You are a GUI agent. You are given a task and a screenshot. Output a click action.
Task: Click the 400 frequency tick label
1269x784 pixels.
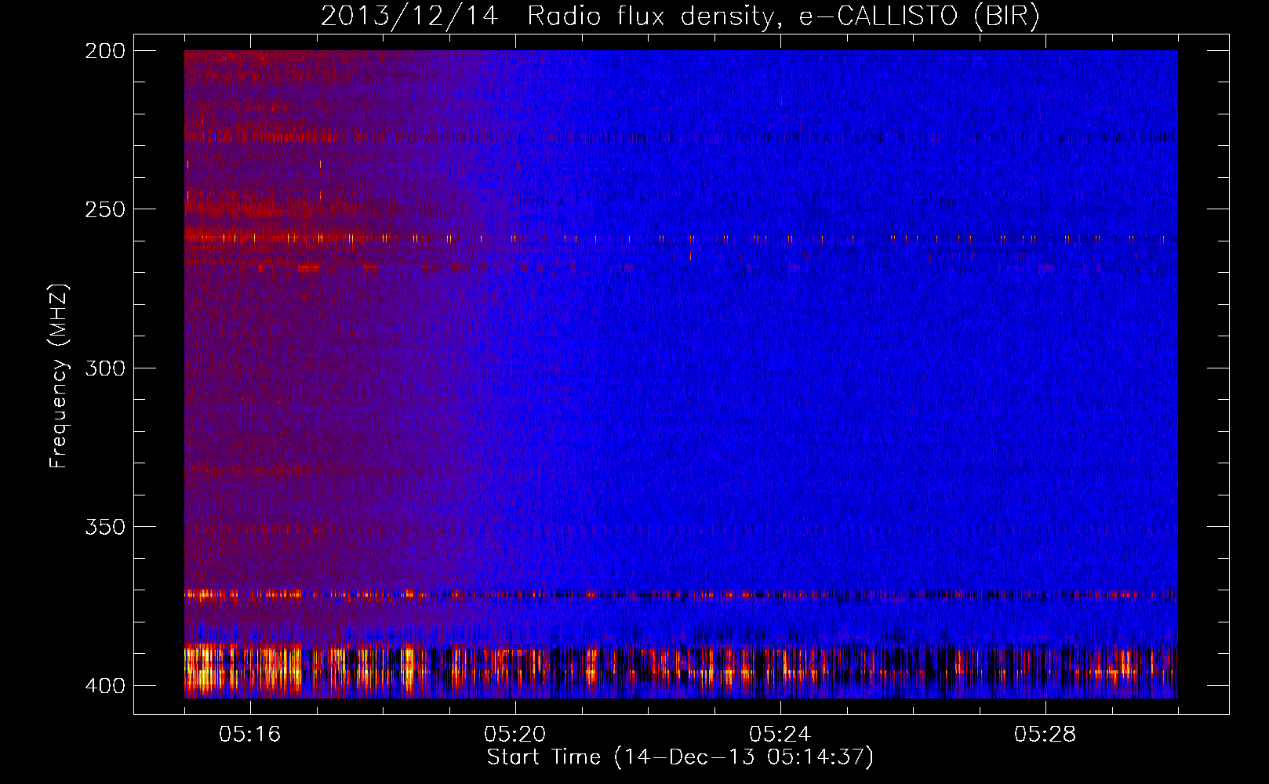[104, 686]
